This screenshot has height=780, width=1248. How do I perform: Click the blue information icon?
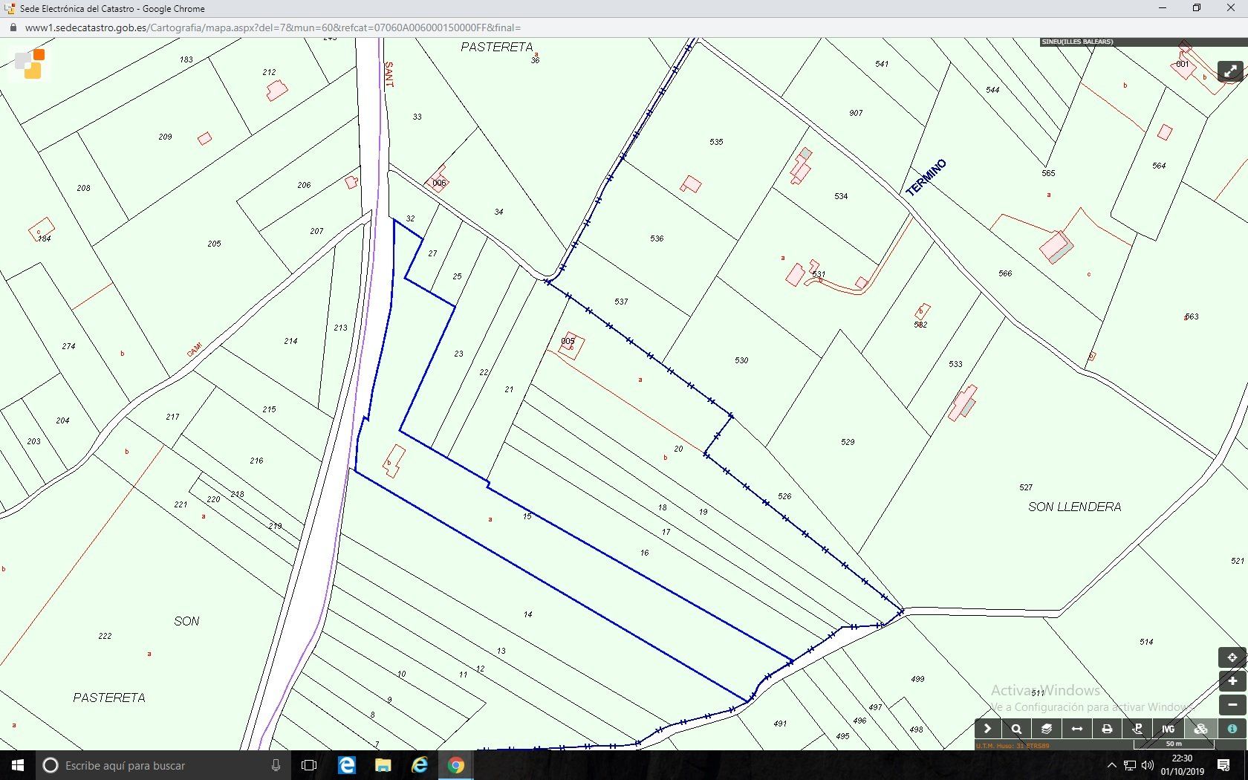[1232, 729]
